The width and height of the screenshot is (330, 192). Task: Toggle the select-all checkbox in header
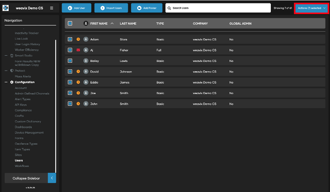[70, 24]
